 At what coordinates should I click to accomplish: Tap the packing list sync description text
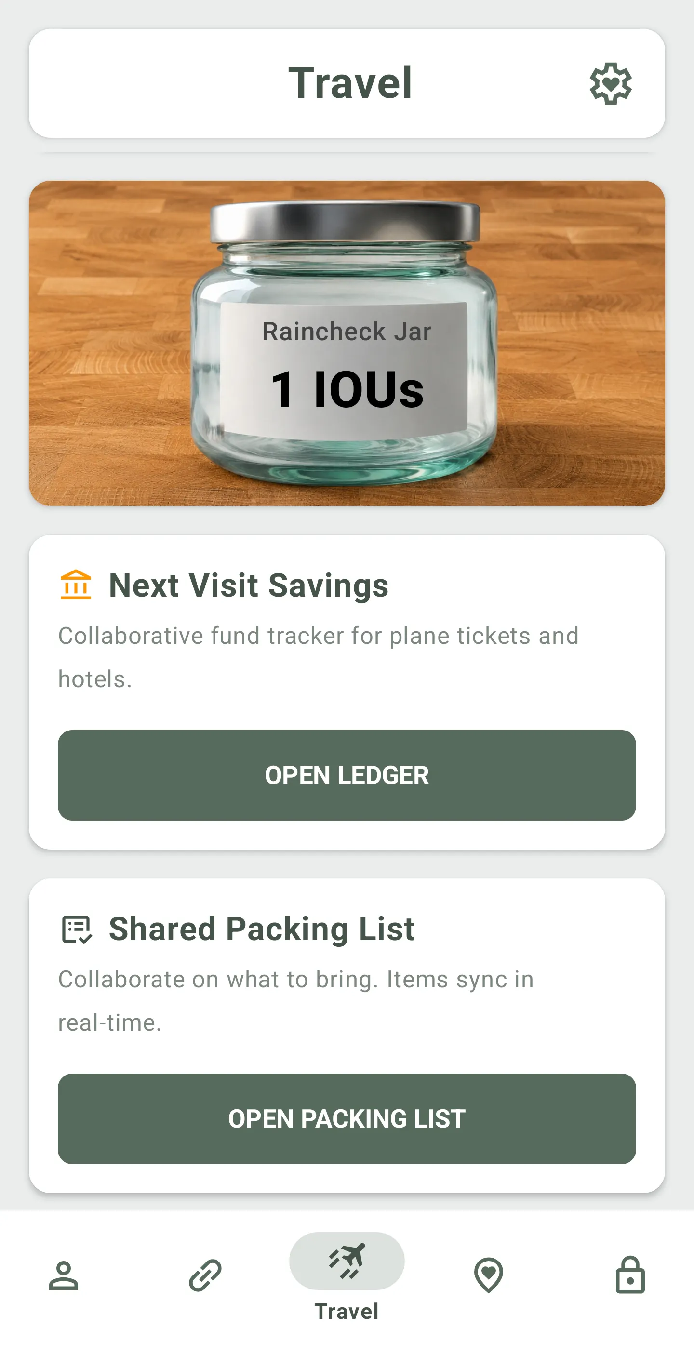pyautogui.click(x=296, y=1001)
